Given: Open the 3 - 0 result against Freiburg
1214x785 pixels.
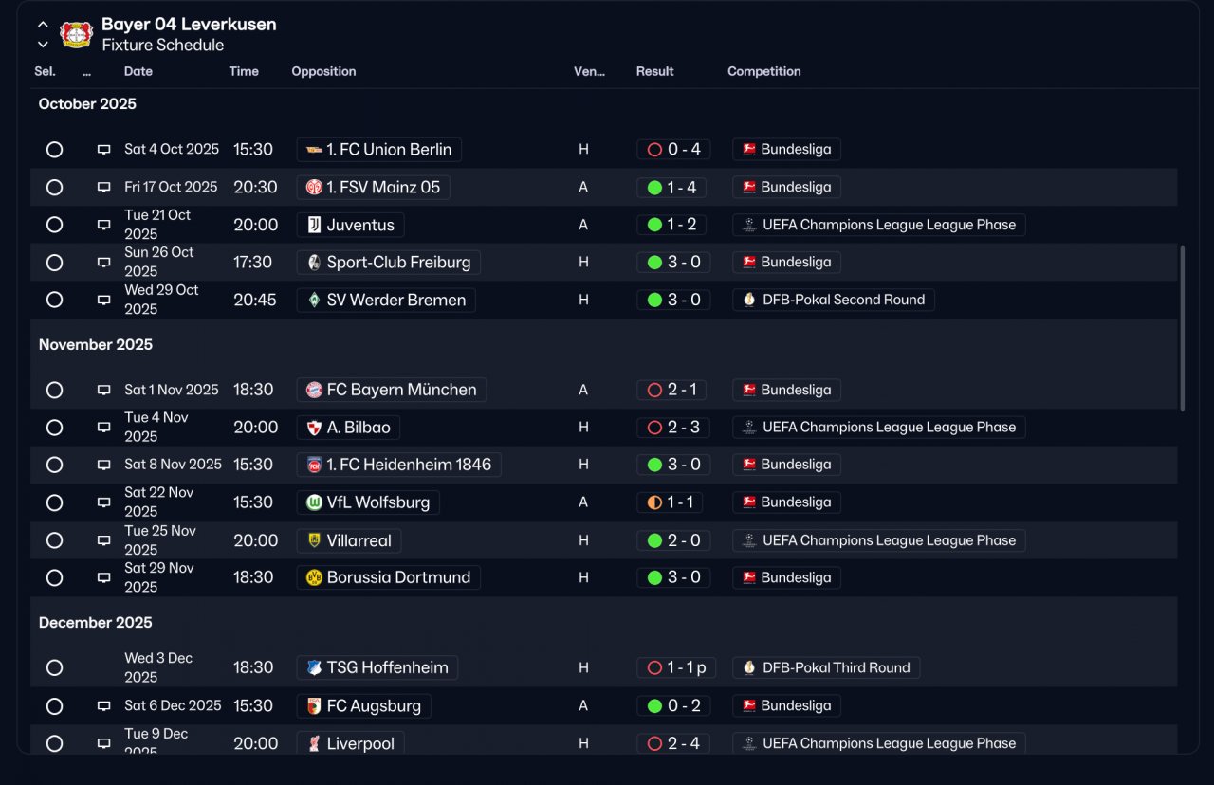Looking at the screenshot, I should (673, 263).
